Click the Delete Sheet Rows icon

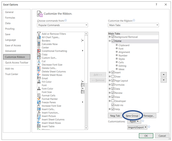tap(39, 75)
